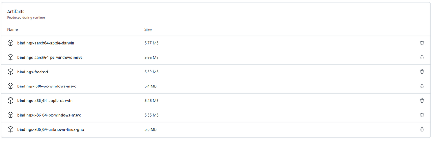Click the Name column header
Screen dimensions: 432x141
click(13, 29)
